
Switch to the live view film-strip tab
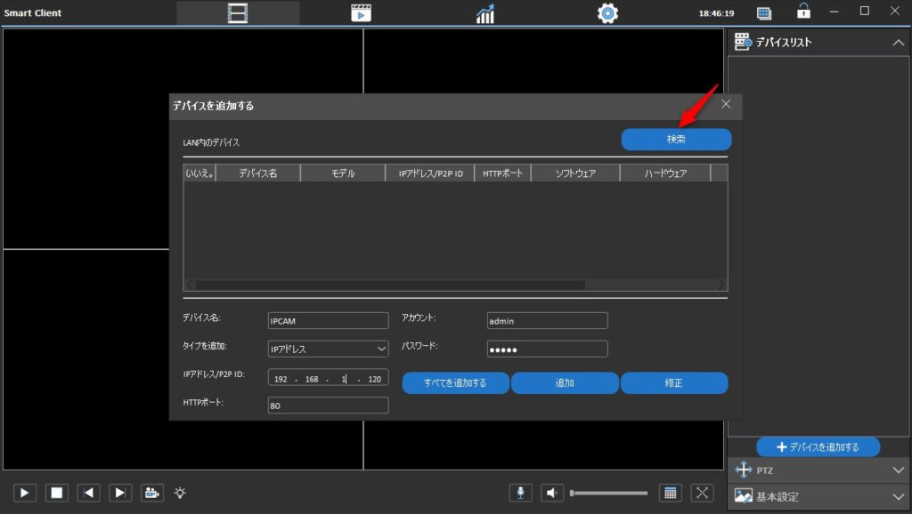(x=238, y=13)
